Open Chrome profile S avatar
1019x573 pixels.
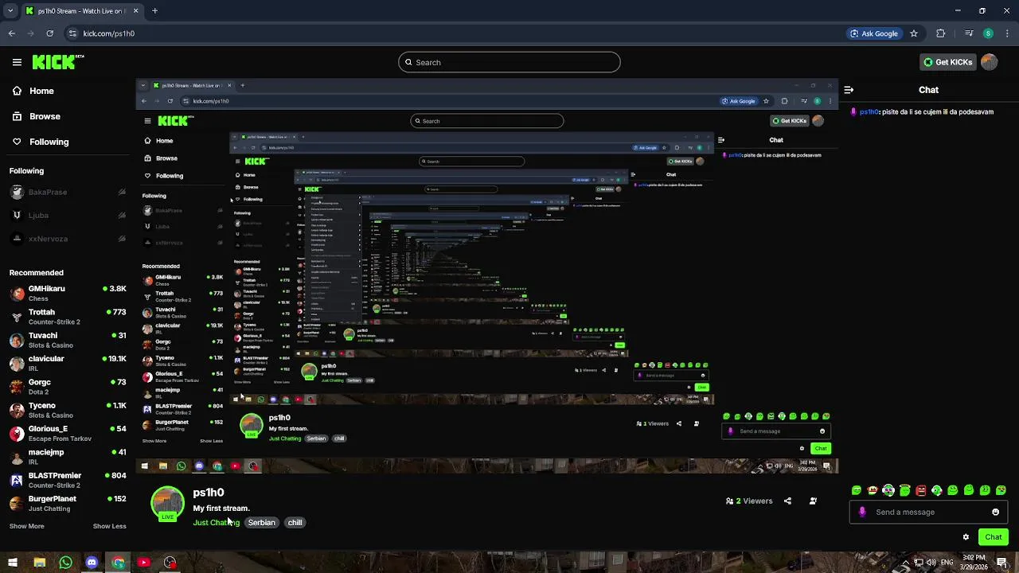click(x=988, y=33)
